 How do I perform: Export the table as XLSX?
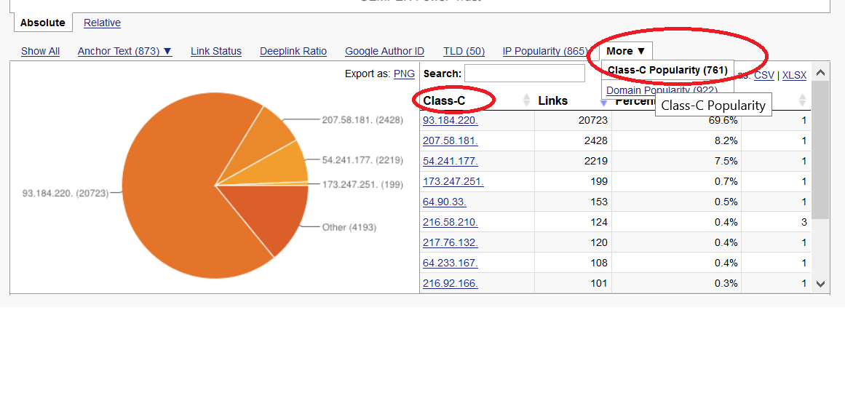tap(794, 76)
